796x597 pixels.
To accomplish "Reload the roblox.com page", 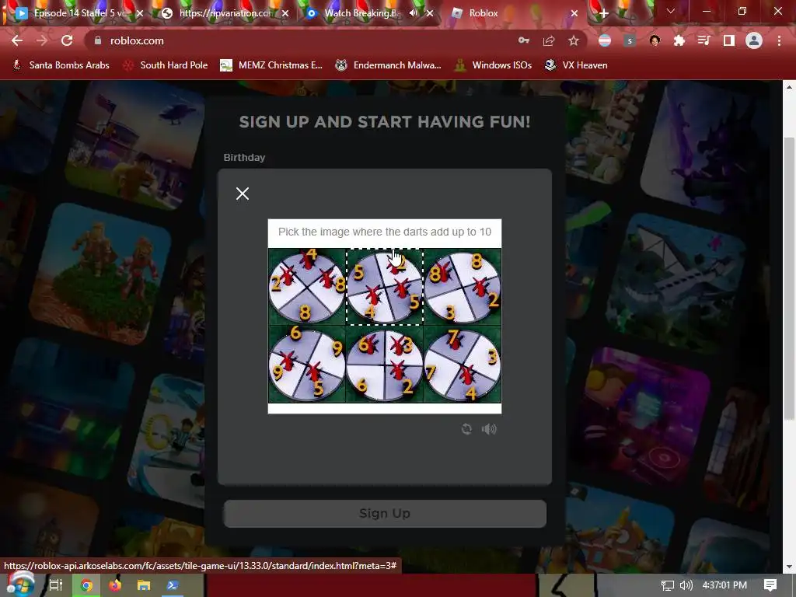I will click(x=67, y=40).
